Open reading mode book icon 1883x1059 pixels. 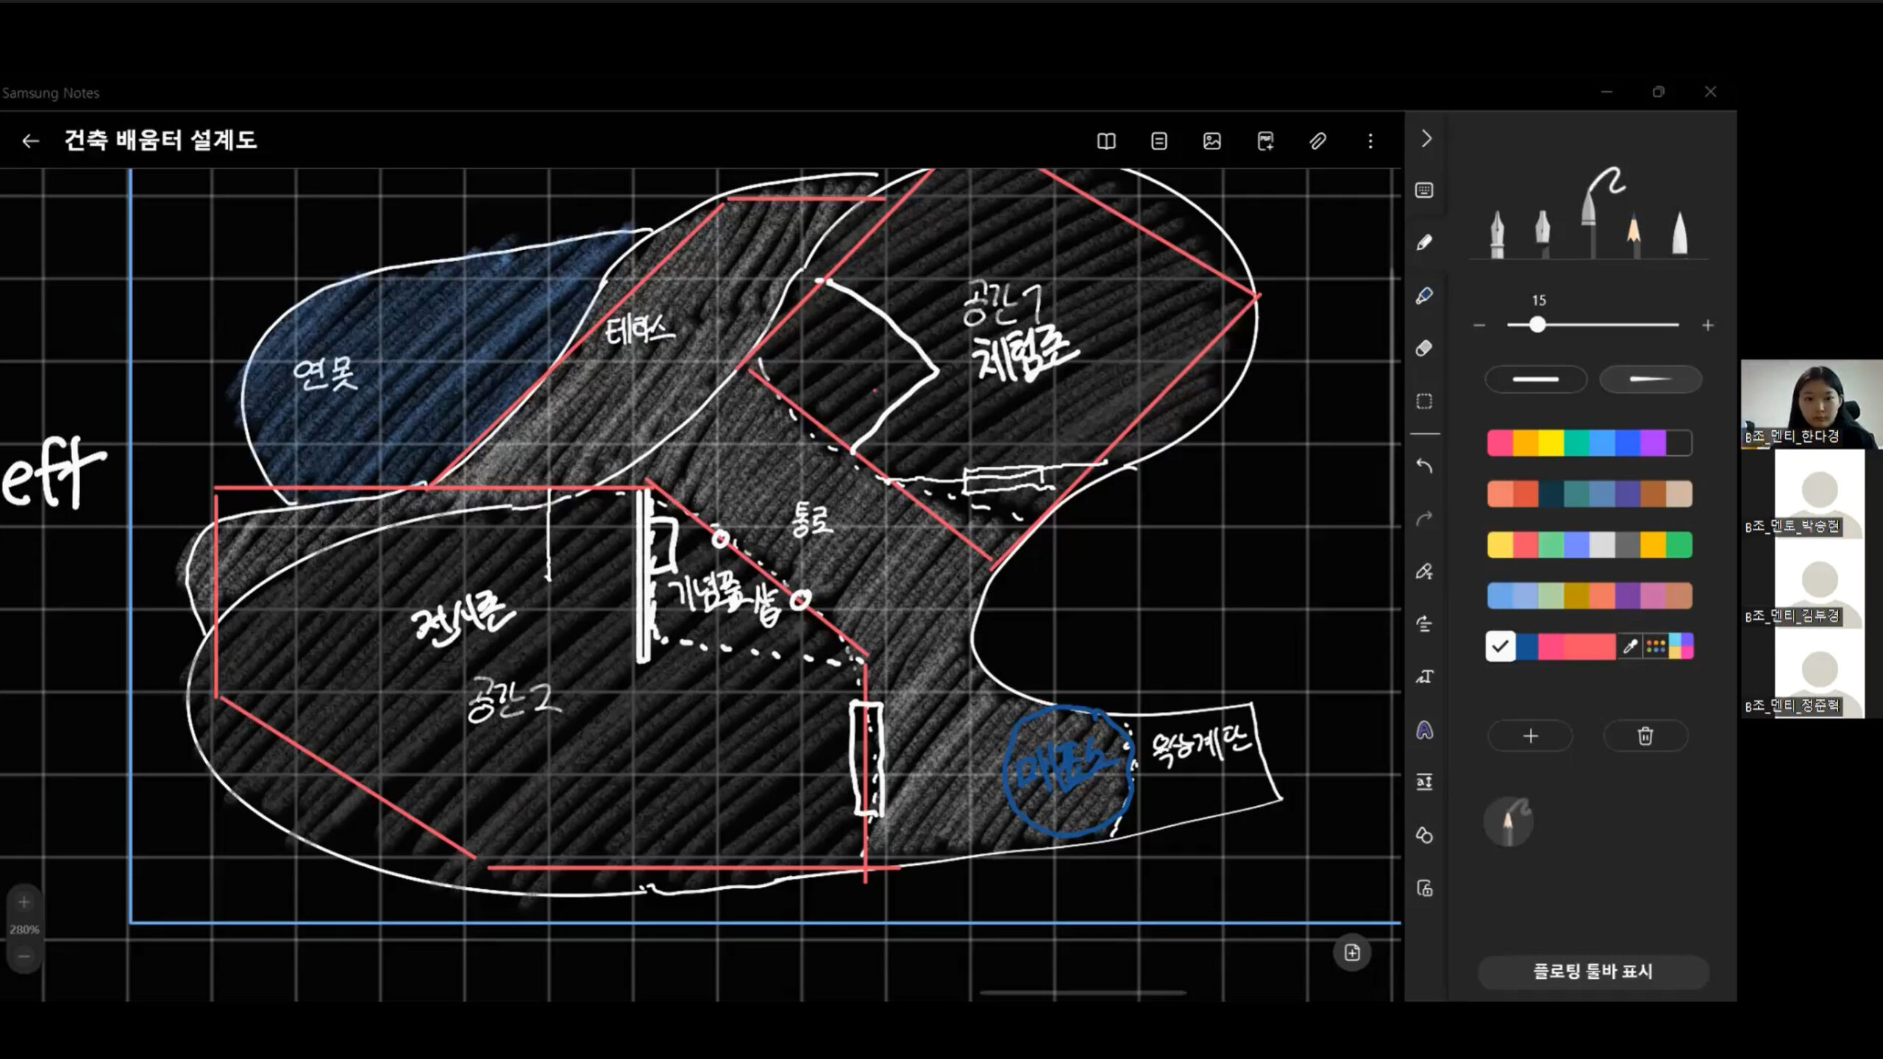tap(1106, 140)
